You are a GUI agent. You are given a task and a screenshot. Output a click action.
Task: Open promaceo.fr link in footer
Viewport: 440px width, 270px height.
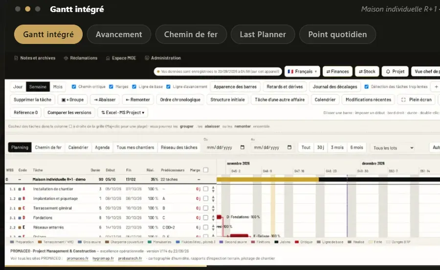point(77,258)
